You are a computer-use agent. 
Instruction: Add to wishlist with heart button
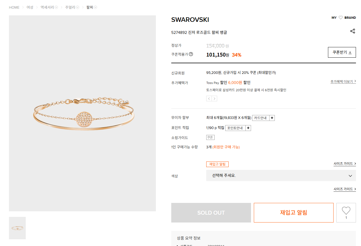click(x=346, y=213)
